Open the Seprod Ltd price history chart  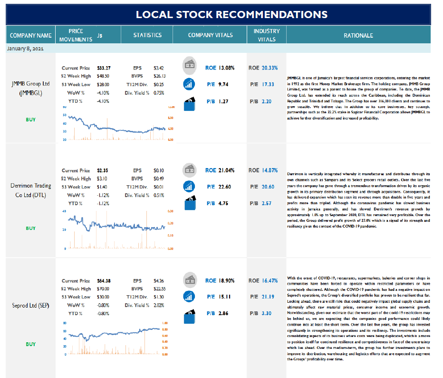(116, 338)
